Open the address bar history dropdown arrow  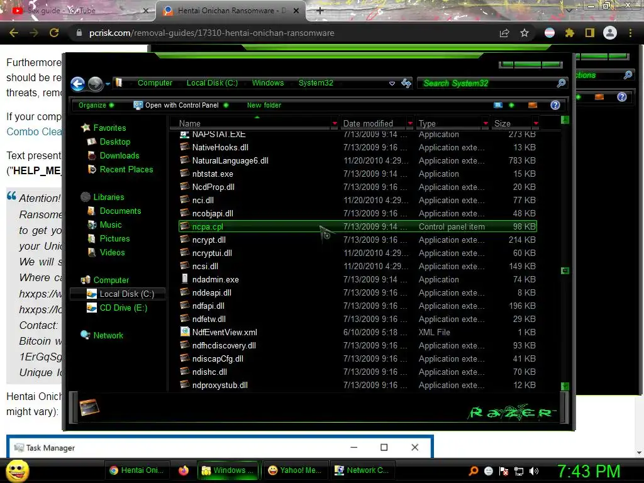(x=392, y=84)
